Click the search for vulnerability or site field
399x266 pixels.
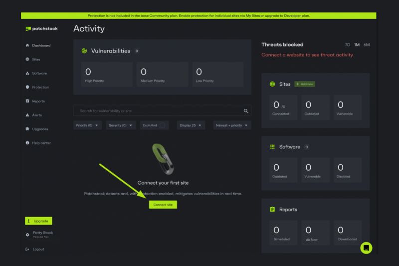163,111
